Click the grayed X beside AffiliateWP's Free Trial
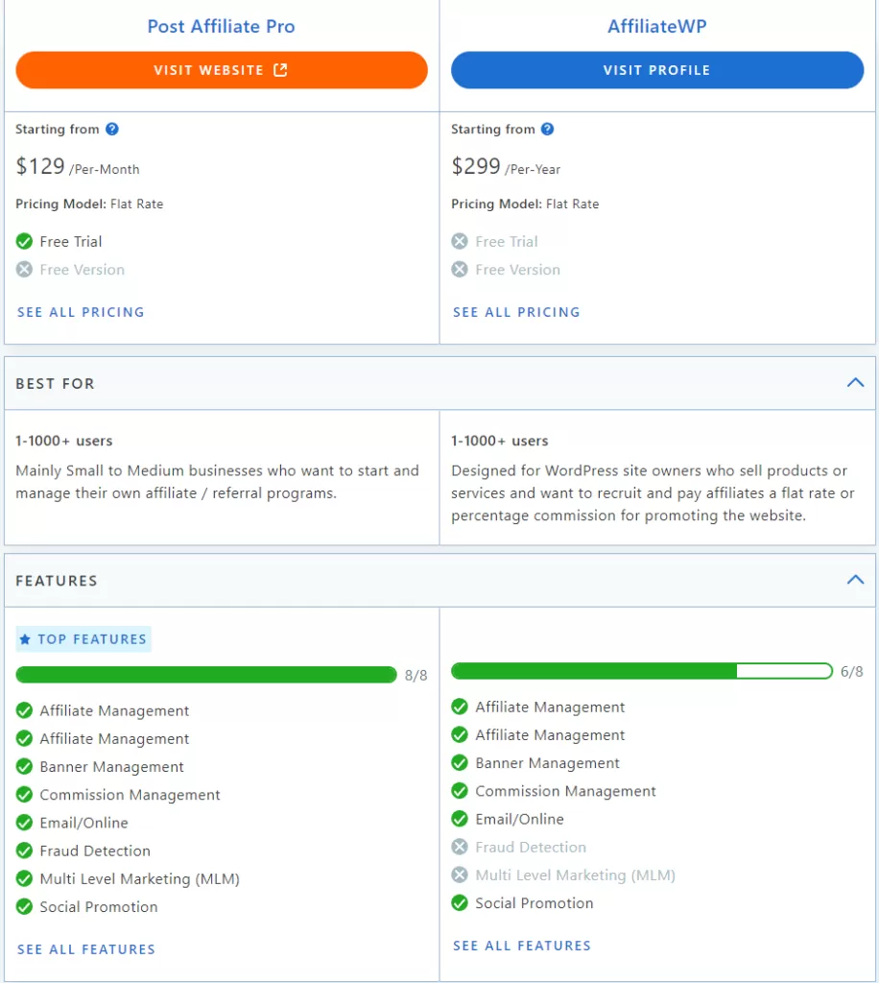This screenshot has height=983, width=879. [x=460, y=242]
